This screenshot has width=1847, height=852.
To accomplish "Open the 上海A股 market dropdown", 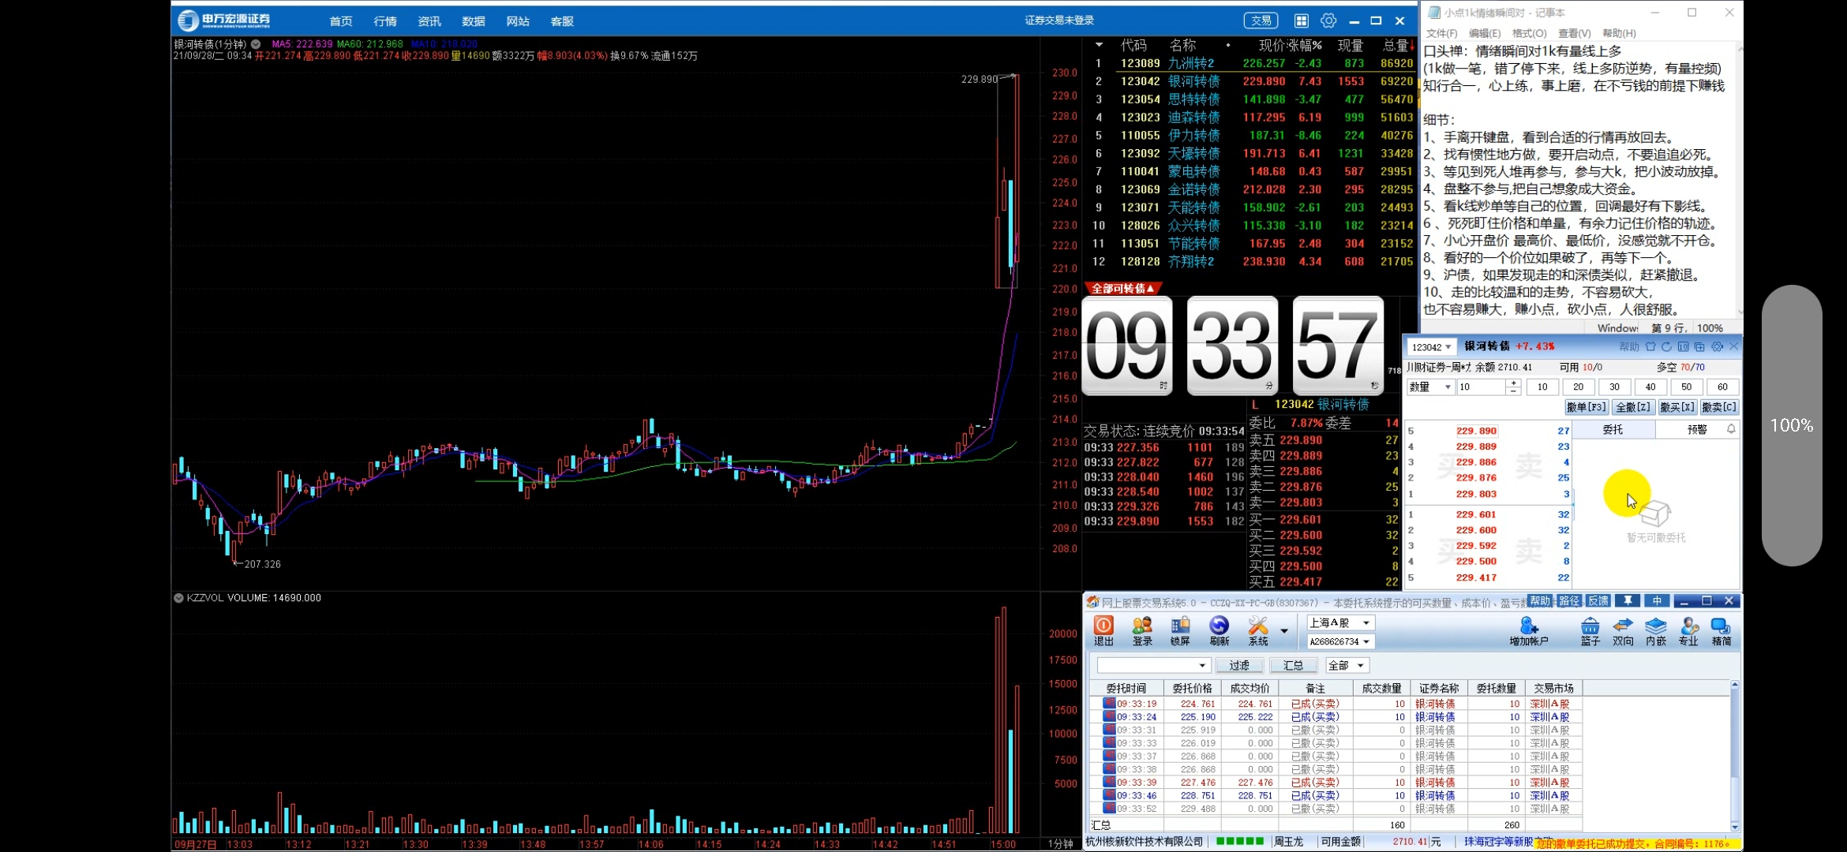I will pos(1341,622).
